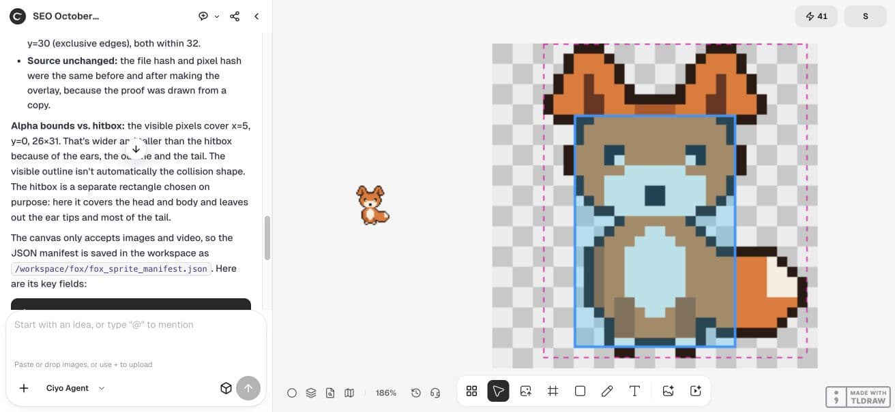Focus the "Start with an idea" message field

(x=135, y=325)
